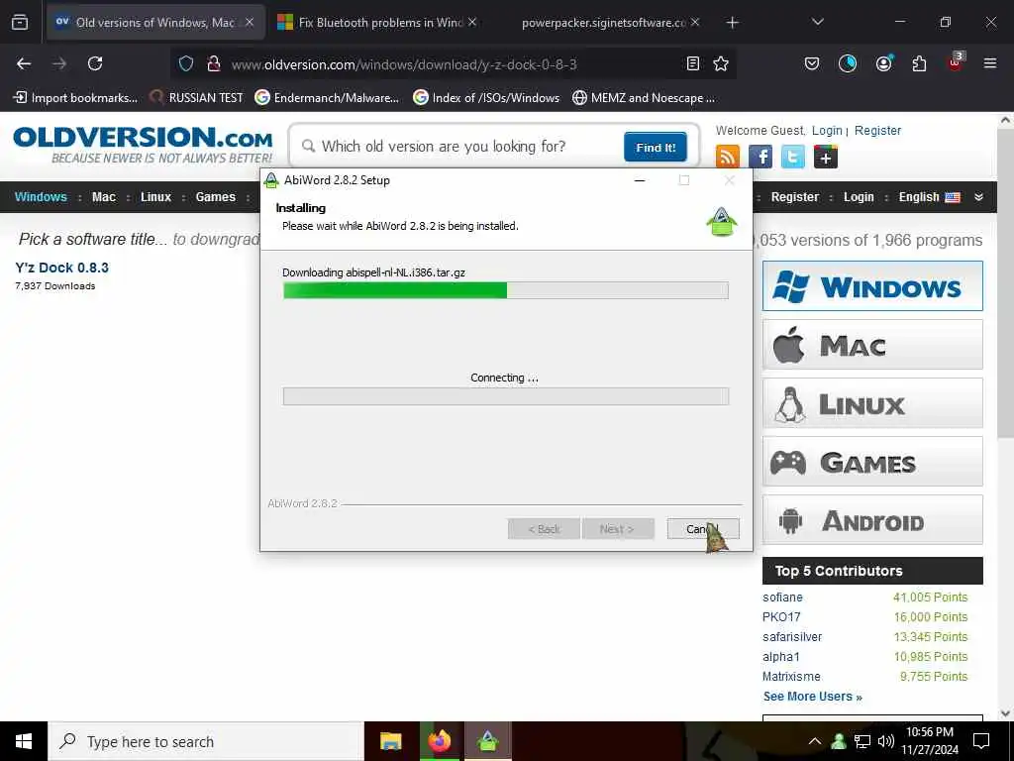Open the Firefox account avatar icon

pyautogui.click(x=883, y=63)
